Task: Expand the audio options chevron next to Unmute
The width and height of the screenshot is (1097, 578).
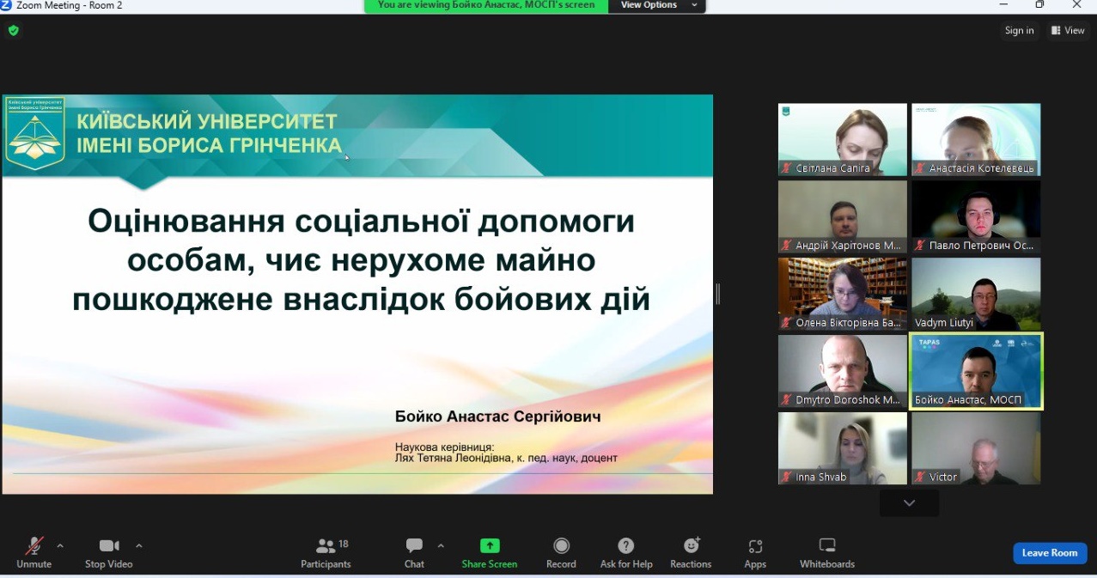Action: pyautogui.click(x=60, y=545)
